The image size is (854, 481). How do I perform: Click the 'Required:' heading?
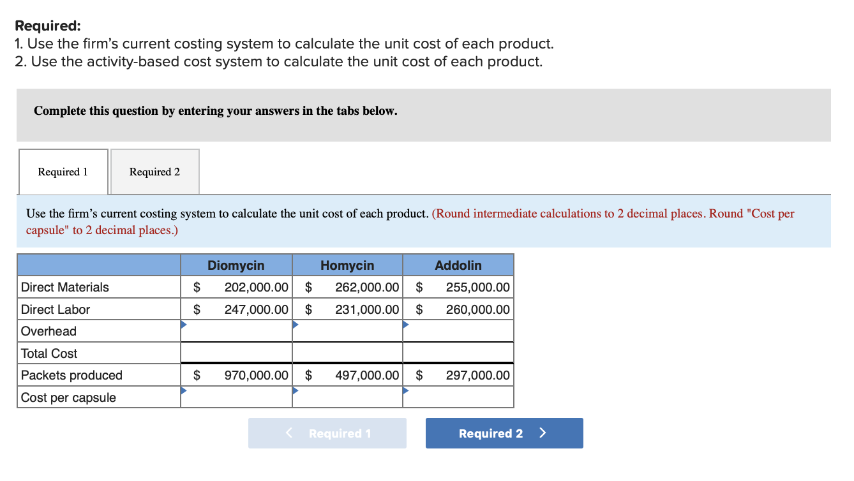pyautogui.click(x=48, y=26)
